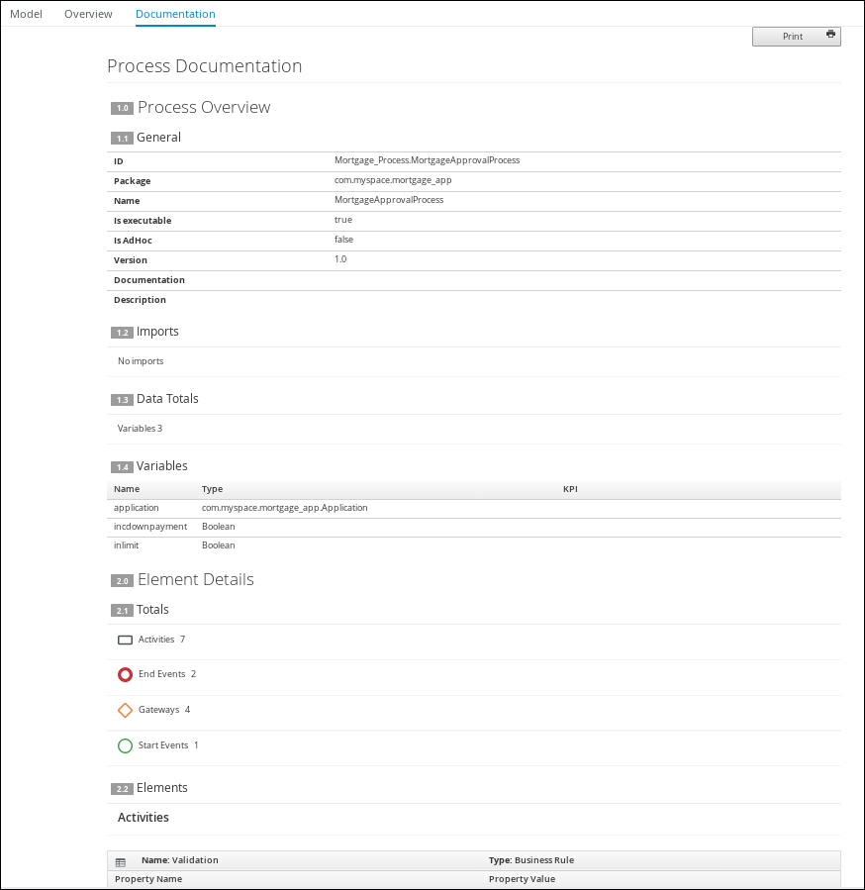The height and width of the screenshot is (890, 865).
Task: Click the Activities rectangle icon
Action: pos(125,640)
